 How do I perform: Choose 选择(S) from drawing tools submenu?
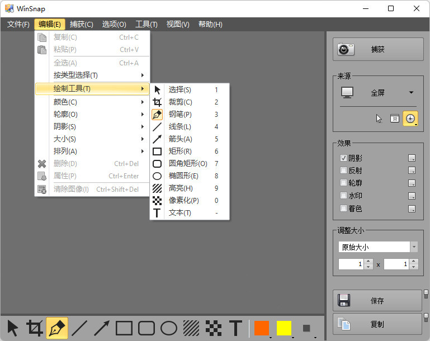coord(190,89)
